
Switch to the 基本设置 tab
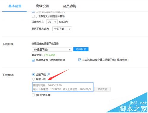coord(15,6)
